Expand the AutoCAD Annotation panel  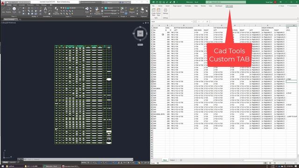click(x=47, y=16)
